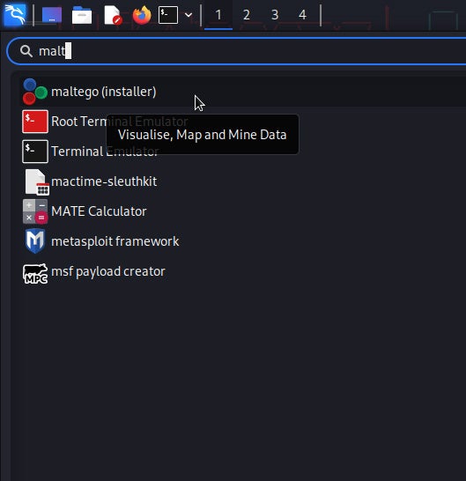Open the terminal launcher in panel
Image resolution: width=466 pixels, height=481 pixels.
point(167,15)
